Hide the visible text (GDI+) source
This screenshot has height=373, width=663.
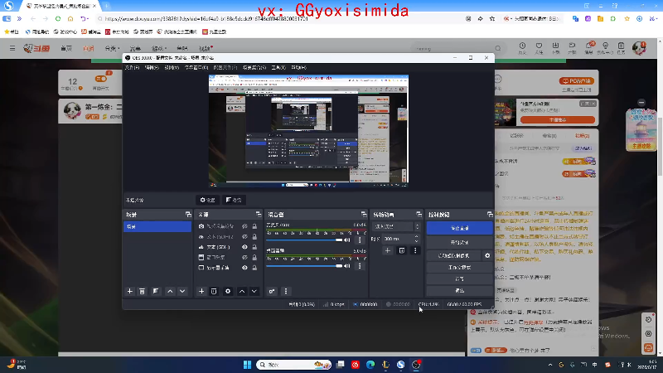coord(244,247)
